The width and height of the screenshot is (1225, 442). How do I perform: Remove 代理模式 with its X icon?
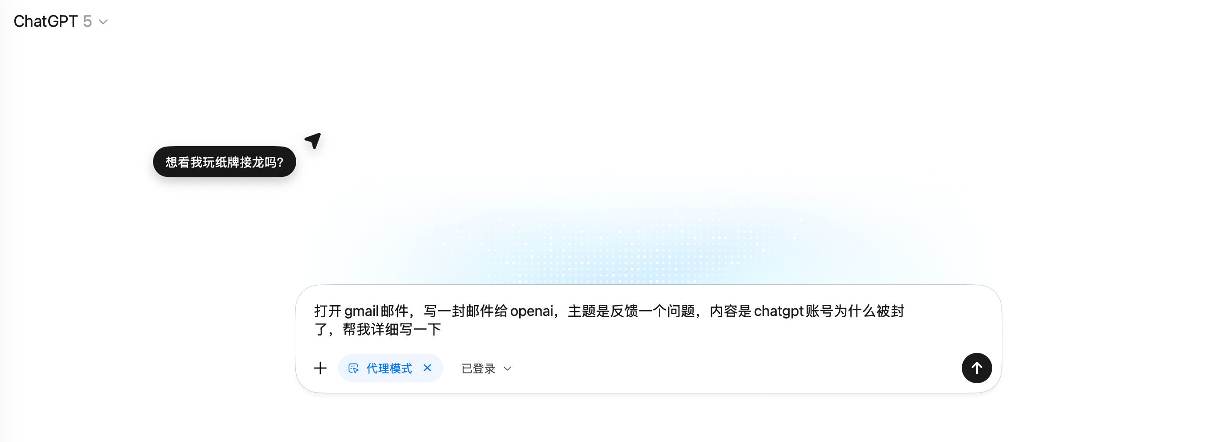[427, 368]
